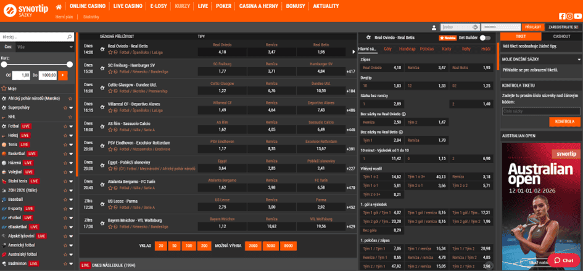This screenshot has width=583, height=271.
Task: Click the KONTROLA button
Action: [564, 122]
